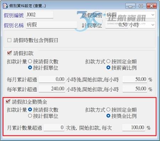Select 按計假單位 under 請假扣款
This screenshot has height=141, width=160.
pyautogui.click(x=30, y=68)
